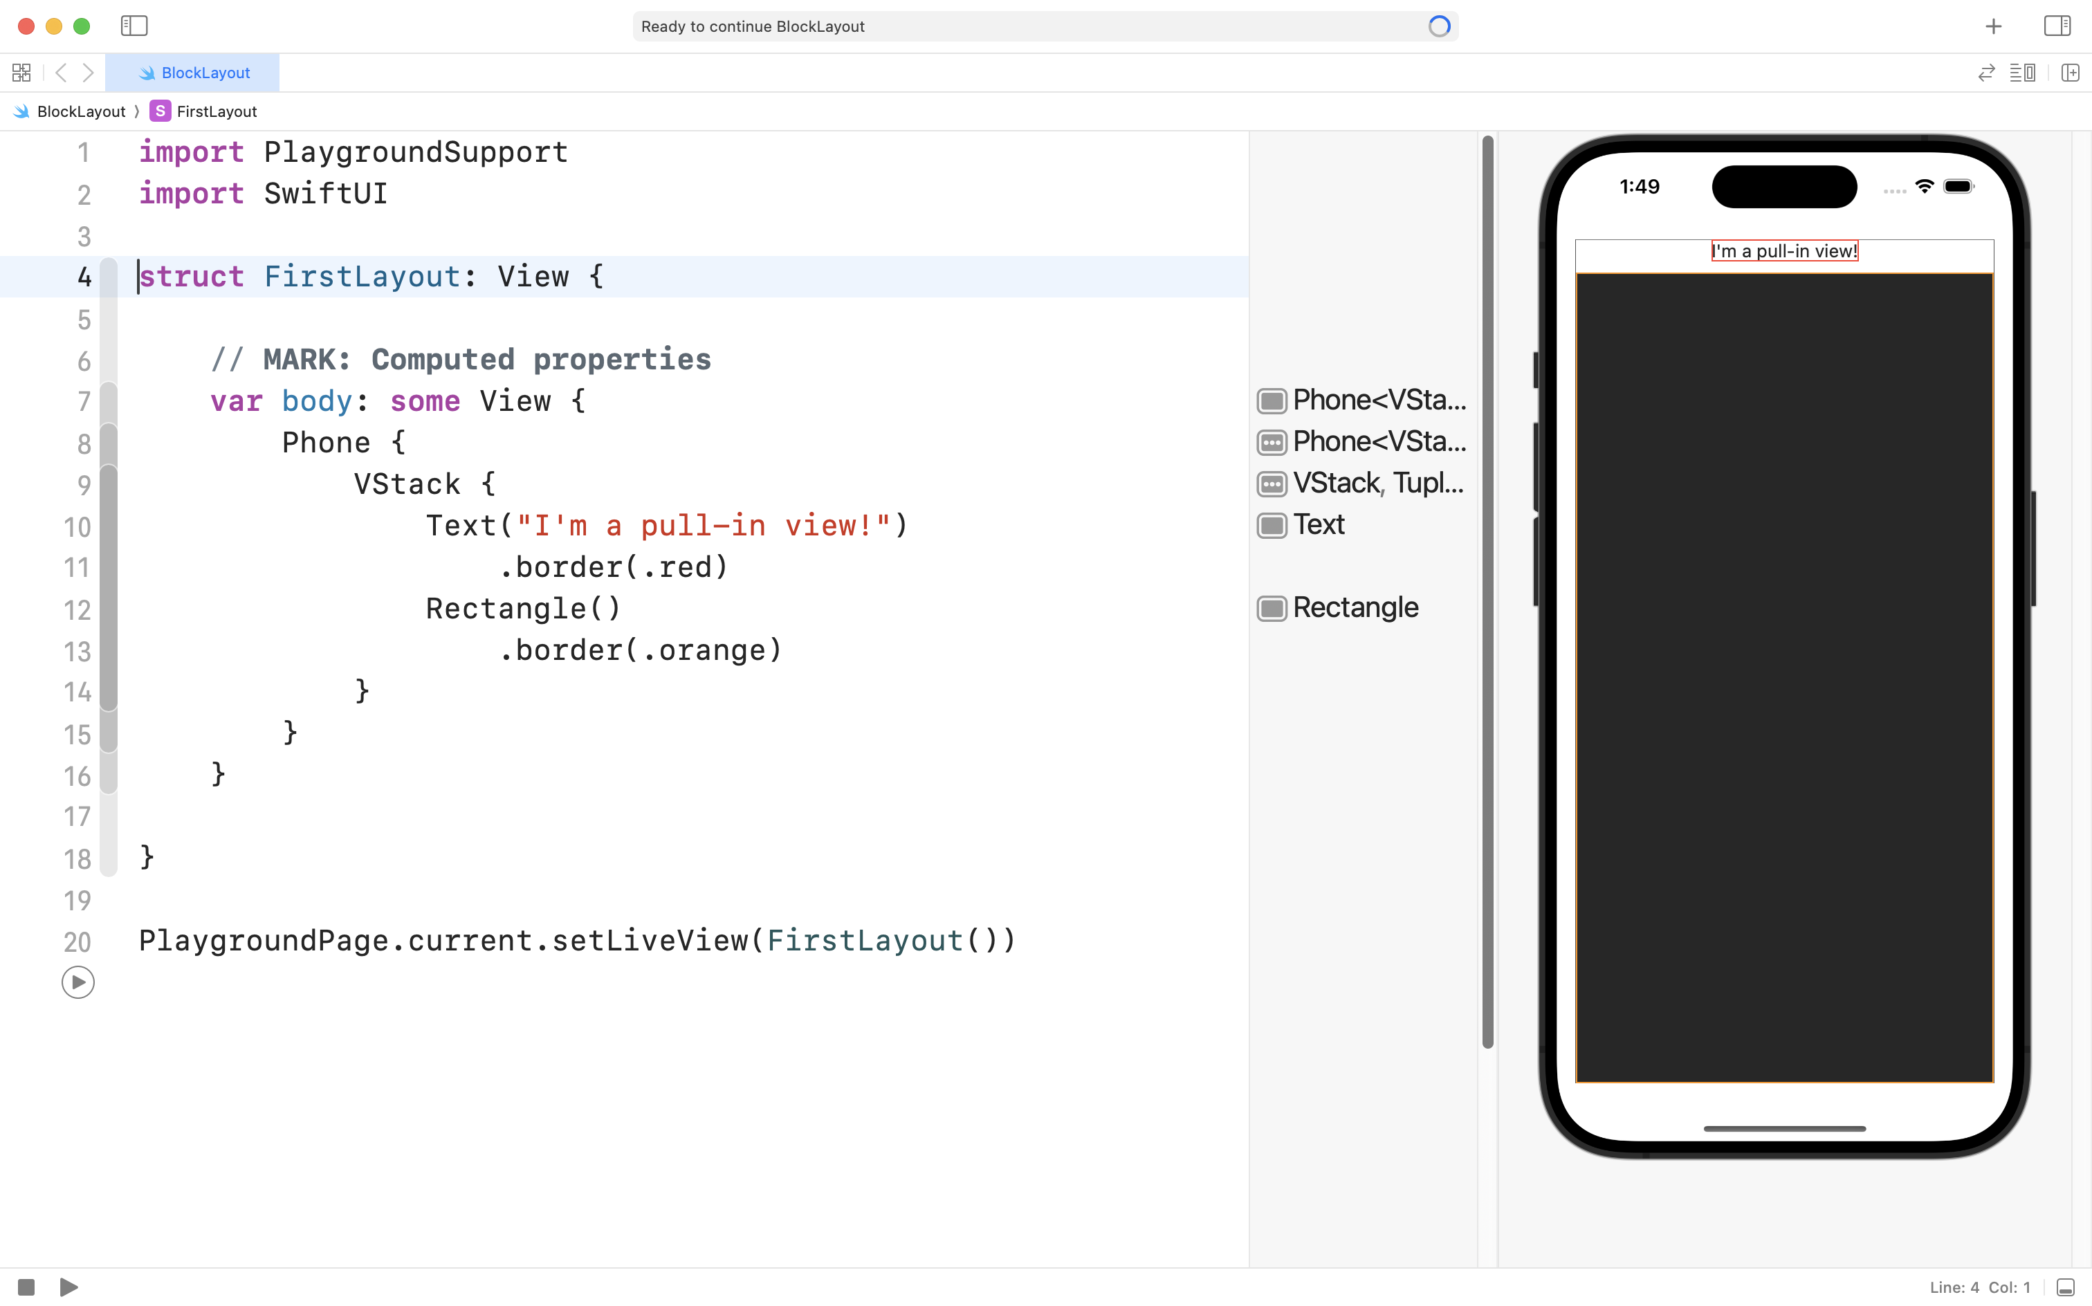Click the activity status bar text

coord(752,26)
